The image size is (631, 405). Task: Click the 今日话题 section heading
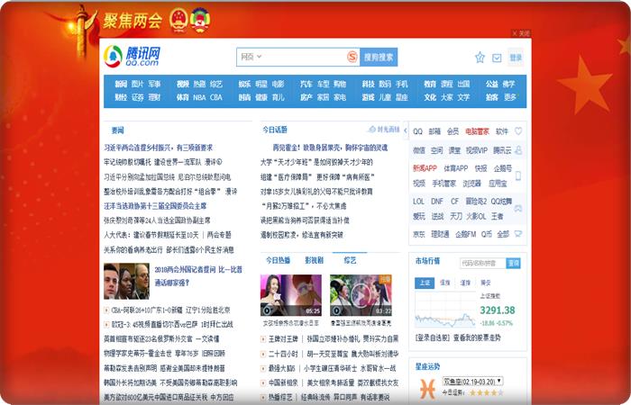(275, 130)
